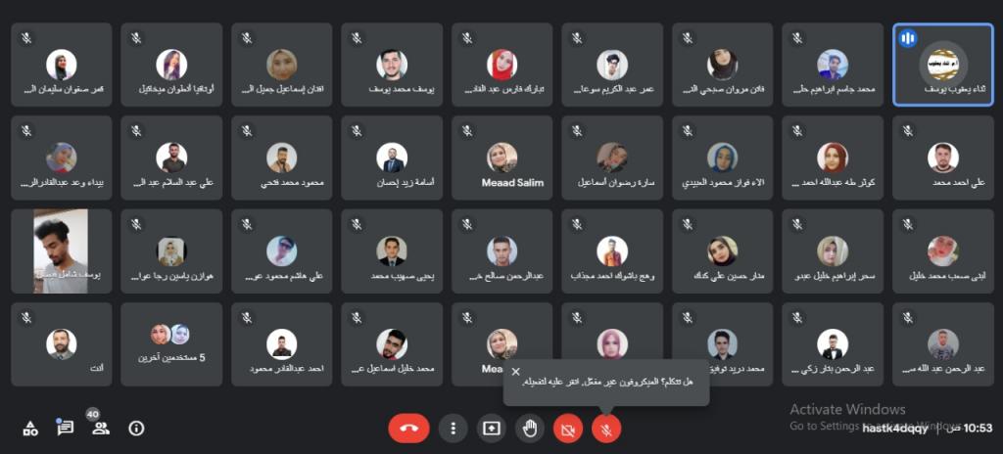1003x454 pixels.
Task: Click the 10:53 clock time
Action: 978,428
